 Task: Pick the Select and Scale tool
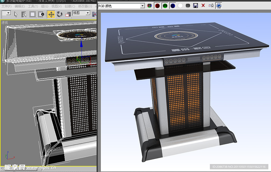coord(68,14)
